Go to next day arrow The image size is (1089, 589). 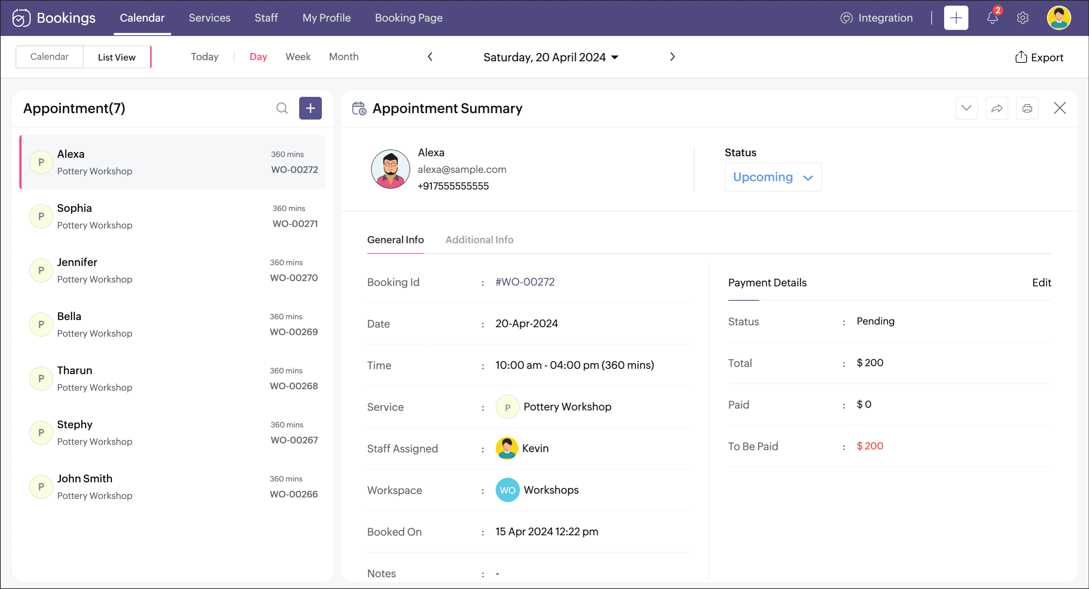(x=672, y=57)
